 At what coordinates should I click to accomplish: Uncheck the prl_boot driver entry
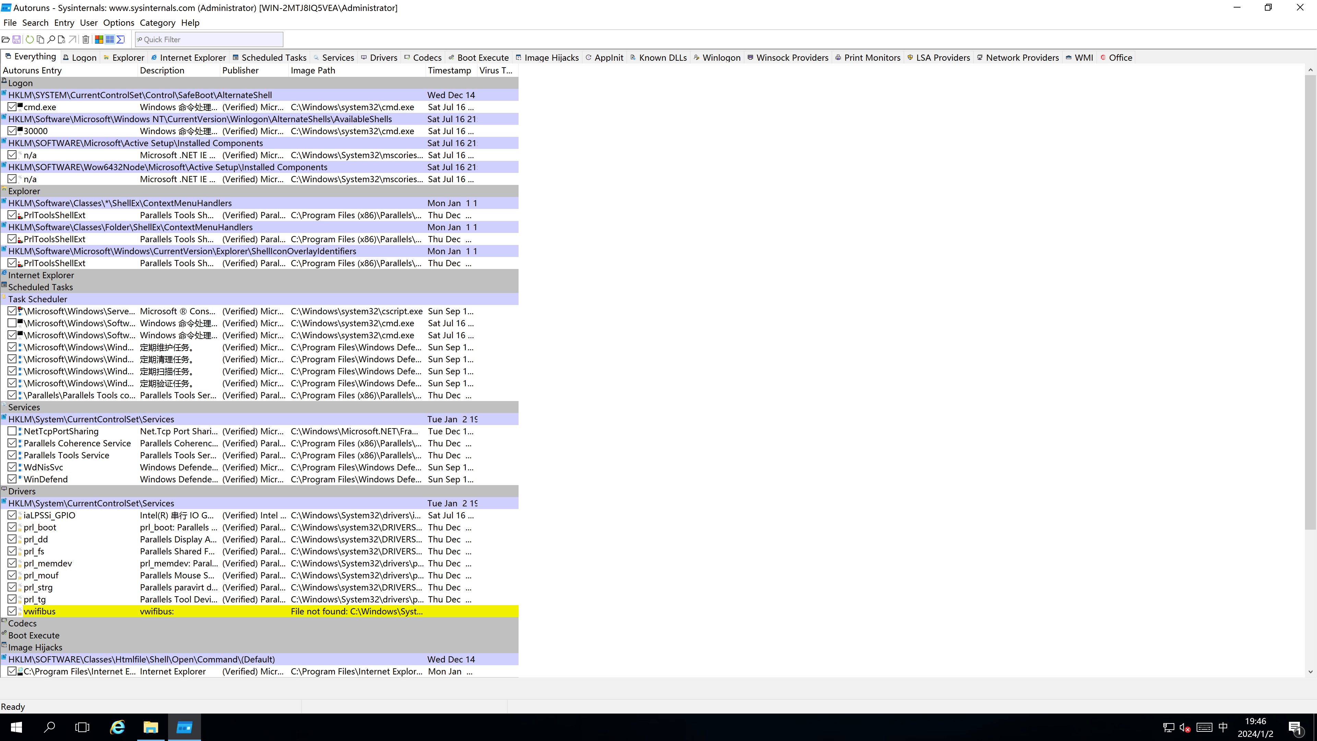(12, 527)
